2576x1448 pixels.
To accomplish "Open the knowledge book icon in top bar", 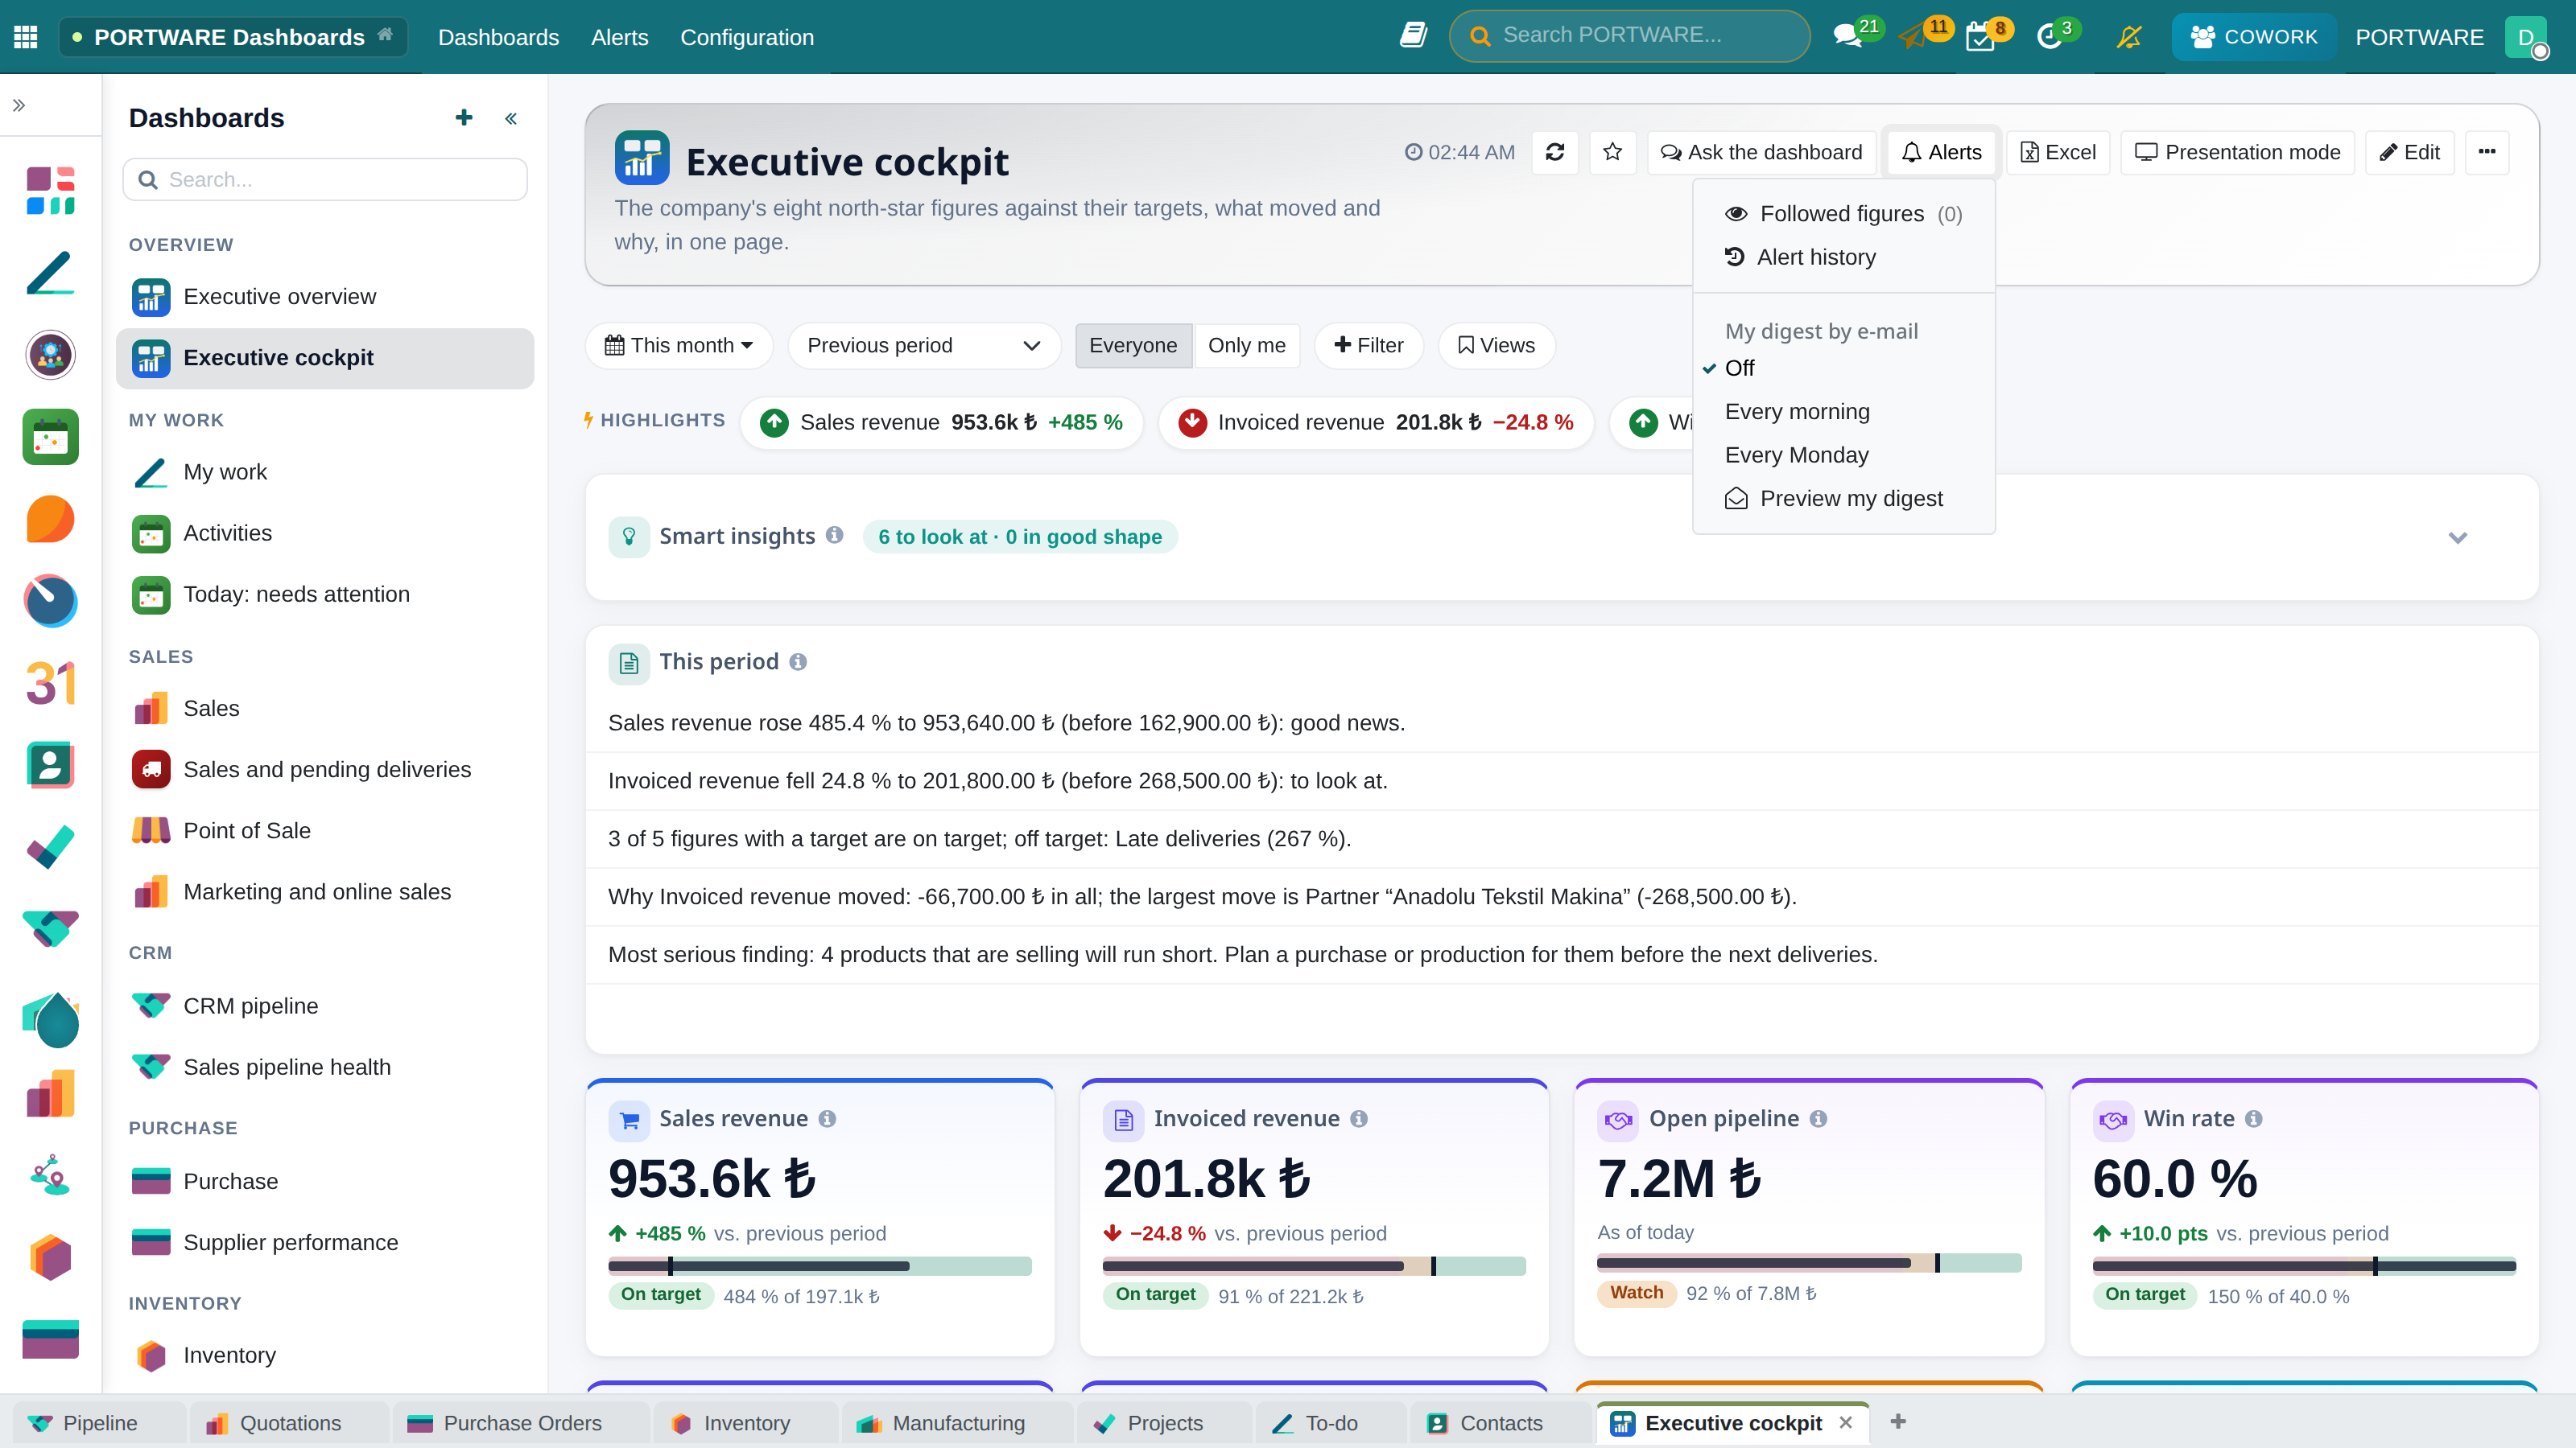I will tap(1413, 36).
